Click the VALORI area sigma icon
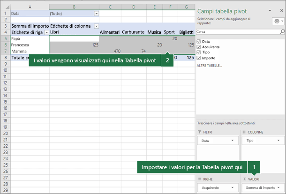This screenshot has height=194, width=286. point(245,179)
